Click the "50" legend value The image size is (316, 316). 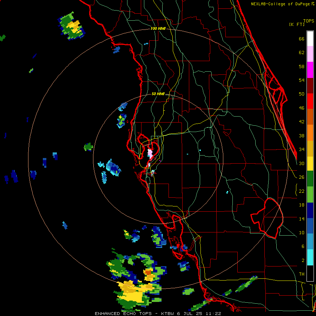302,94
